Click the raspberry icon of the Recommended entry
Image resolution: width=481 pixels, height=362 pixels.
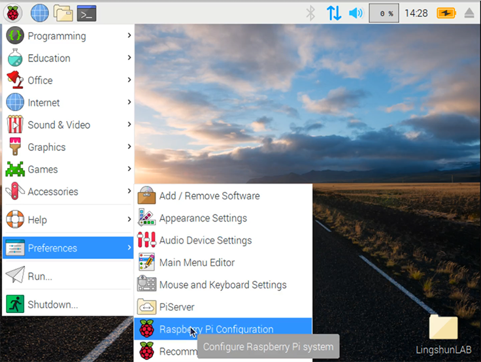point(146,351)
